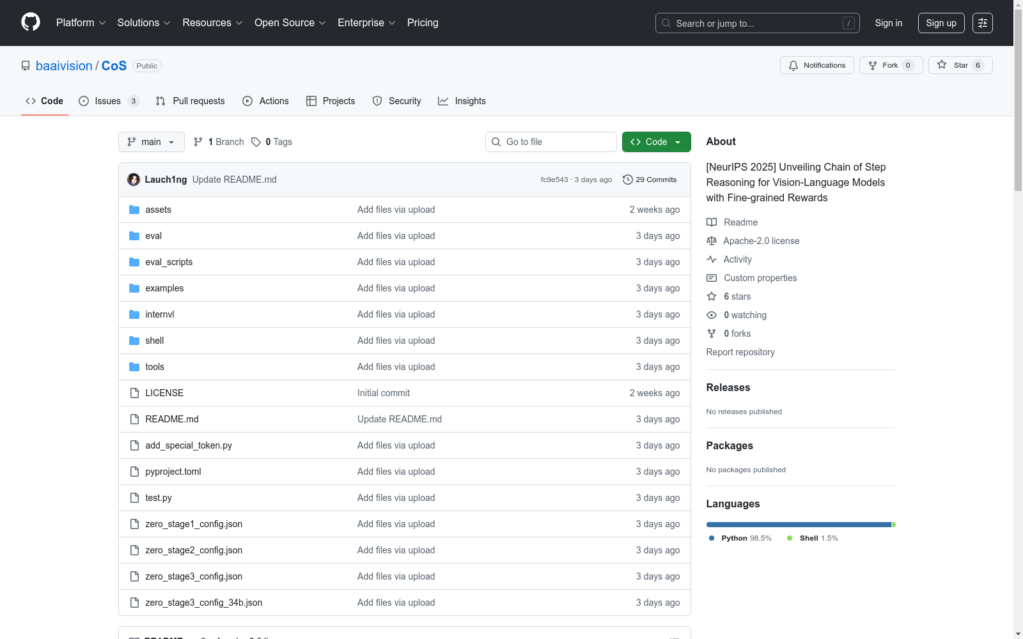Switch to the Pull requests tab

(190, 101)
